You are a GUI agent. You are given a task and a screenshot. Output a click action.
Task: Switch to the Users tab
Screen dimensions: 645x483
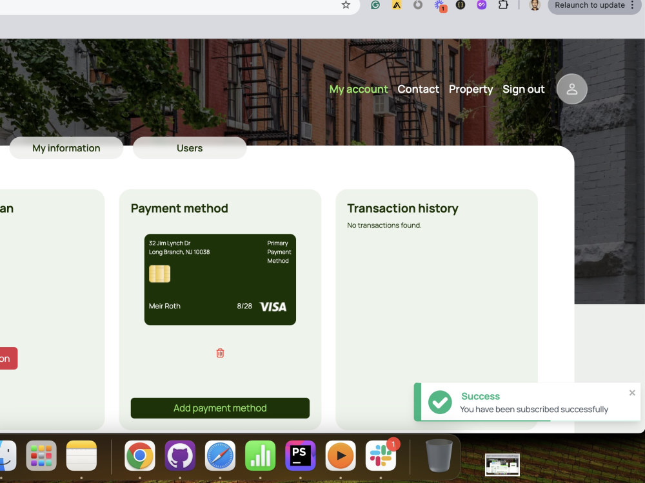tap(190, 148)
